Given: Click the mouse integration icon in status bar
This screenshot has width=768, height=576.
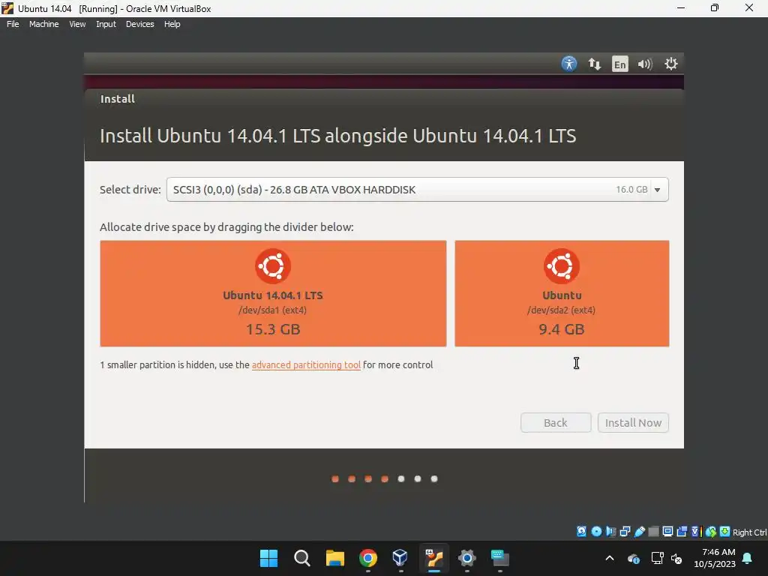Looking at the screenshot, I should (x=711, y=532).
